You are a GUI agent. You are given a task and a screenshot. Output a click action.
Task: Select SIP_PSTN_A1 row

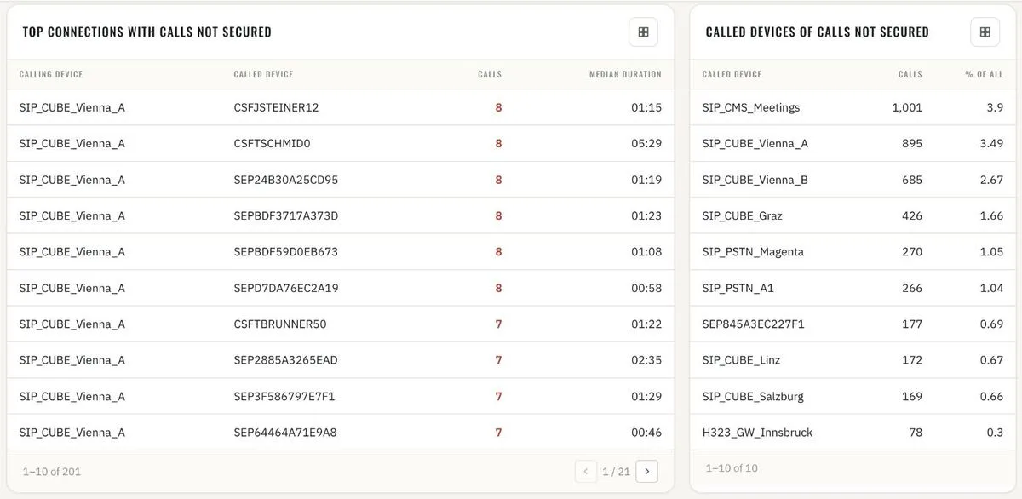853,288
